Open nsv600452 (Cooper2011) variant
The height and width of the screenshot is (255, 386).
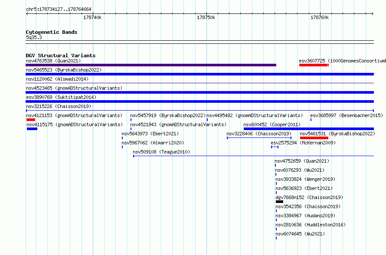(272, 124)
